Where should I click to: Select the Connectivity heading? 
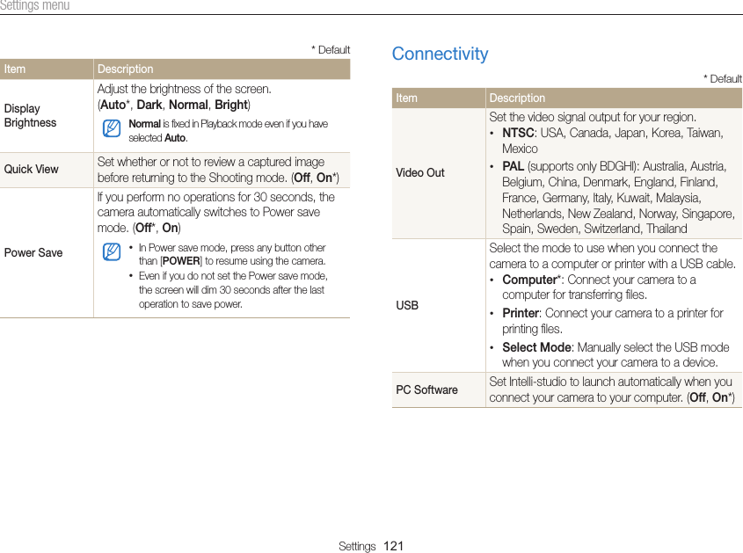(x=440, y=54)
